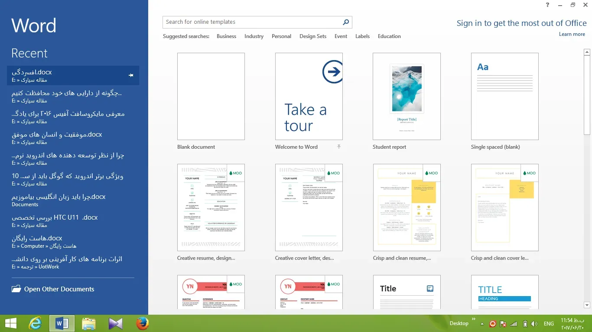The image size is (592, 332).
Task: Select the Personal suggested search
Action: click(281, 36)
